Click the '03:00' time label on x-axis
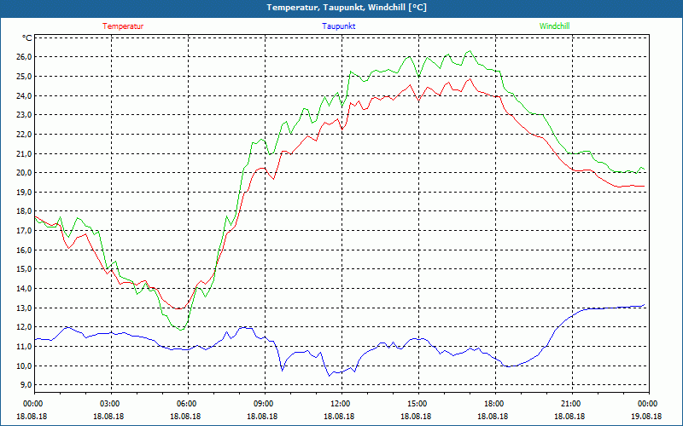 point(112,403)
